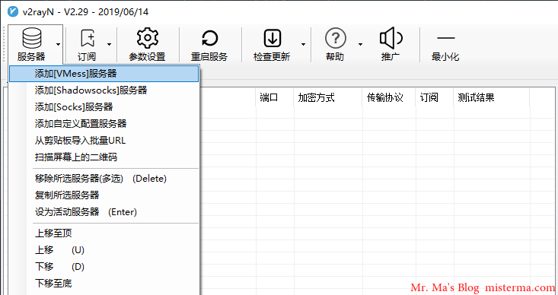Image resolution: width=558 pixels, height=295 pixels.
Task: Choose 上移 (U) menu item
Action: click(104, 250)
